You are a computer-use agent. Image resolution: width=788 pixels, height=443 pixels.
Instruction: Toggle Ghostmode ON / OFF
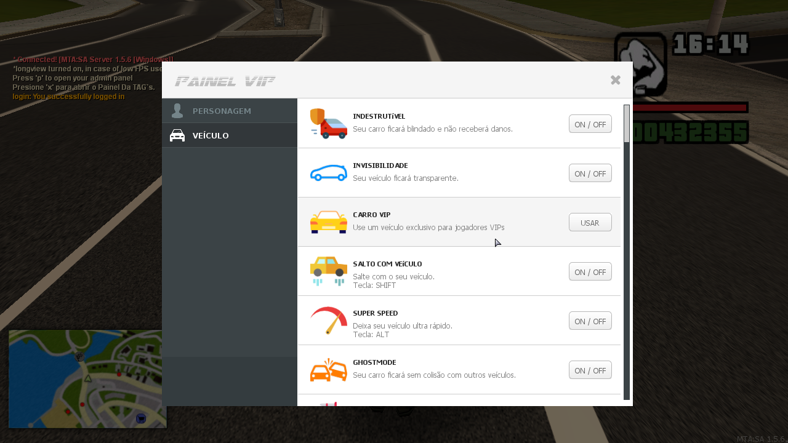590,370
